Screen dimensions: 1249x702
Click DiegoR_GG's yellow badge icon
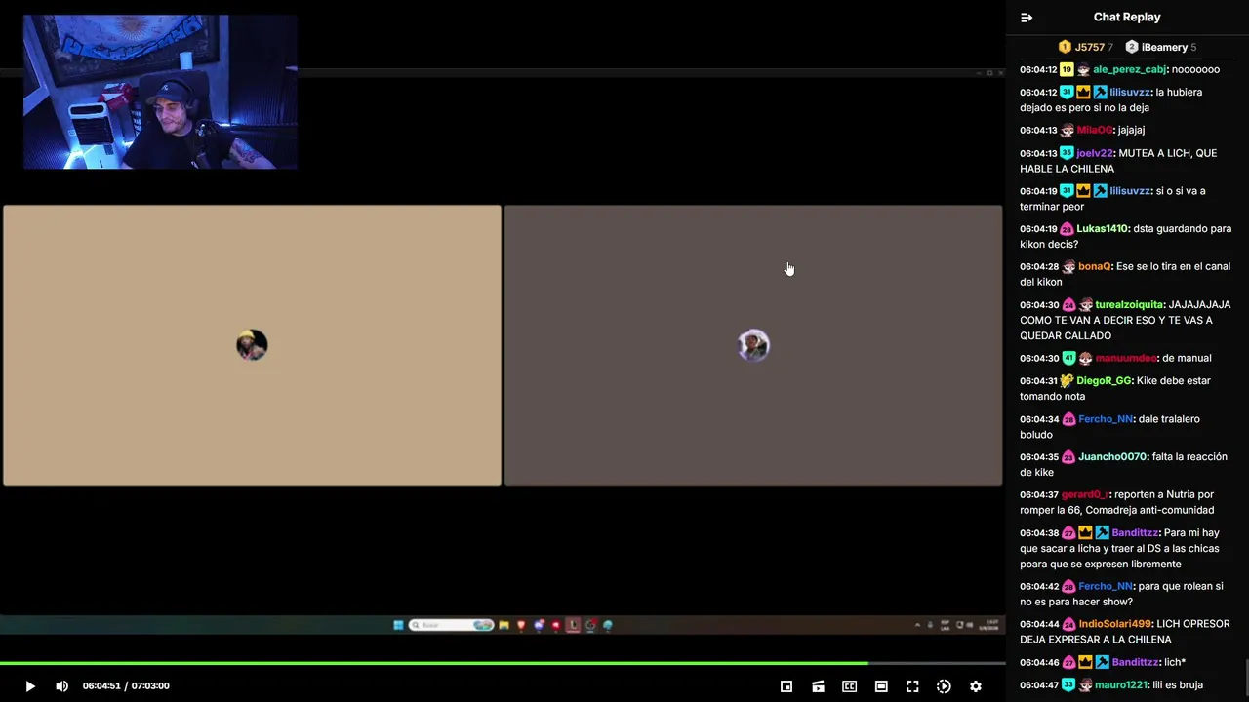click(x=1067, y=381)
